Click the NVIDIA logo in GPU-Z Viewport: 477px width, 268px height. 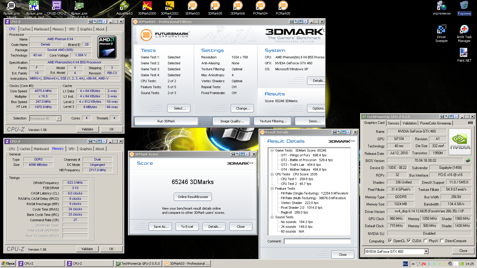point(460,142)
